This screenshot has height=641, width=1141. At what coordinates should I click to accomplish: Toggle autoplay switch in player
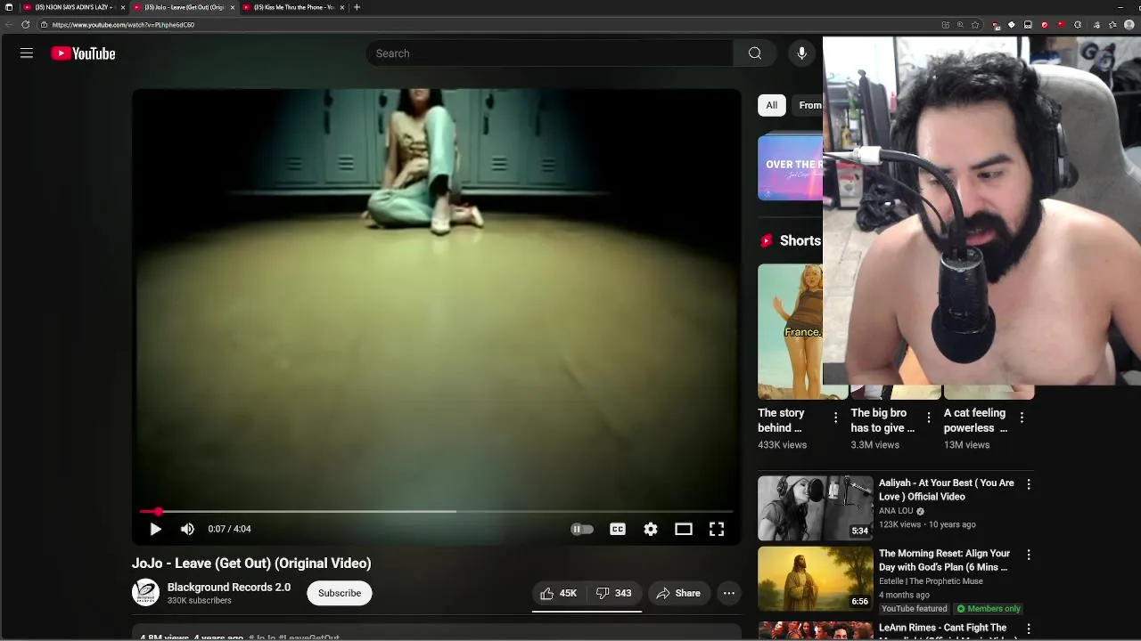tap(581, 529)
